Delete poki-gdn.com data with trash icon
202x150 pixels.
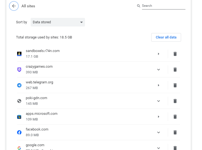(x=175, y=101)
